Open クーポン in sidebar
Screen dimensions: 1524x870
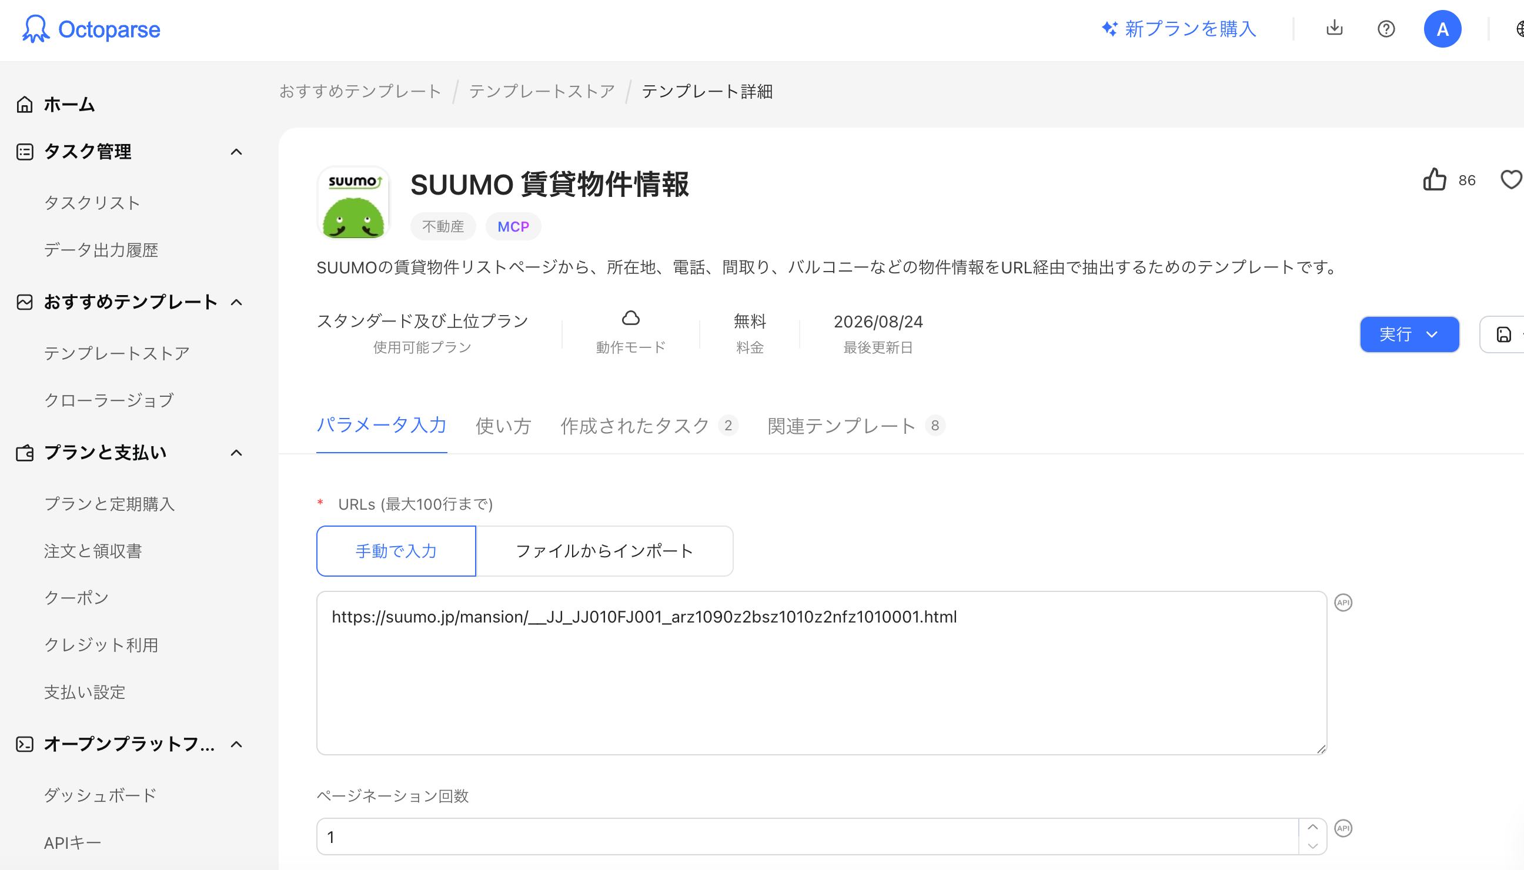[76, 597]
